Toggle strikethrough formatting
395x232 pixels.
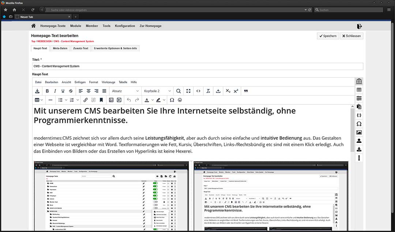pos(71,91)
